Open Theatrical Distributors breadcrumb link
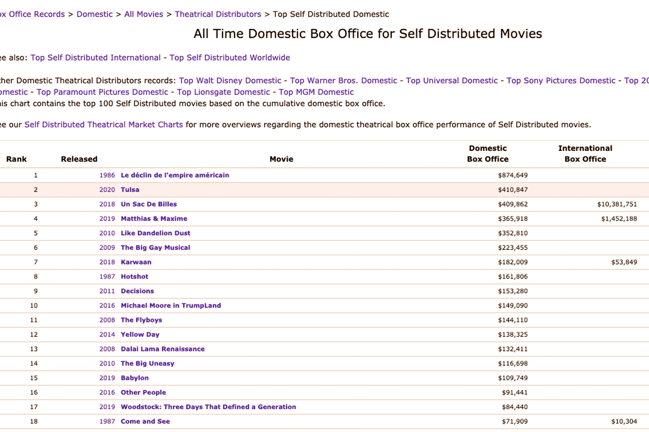Viewport: 649px width, 432px height. click(218, 14)
